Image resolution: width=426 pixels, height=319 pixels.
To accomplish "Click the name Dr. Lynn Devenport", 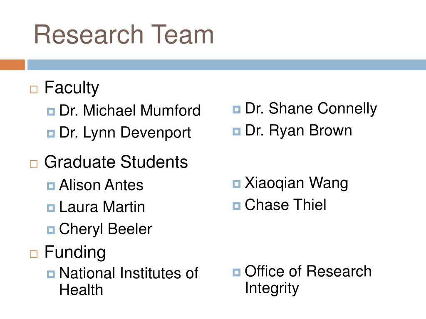I will click(x=125, y=133).
